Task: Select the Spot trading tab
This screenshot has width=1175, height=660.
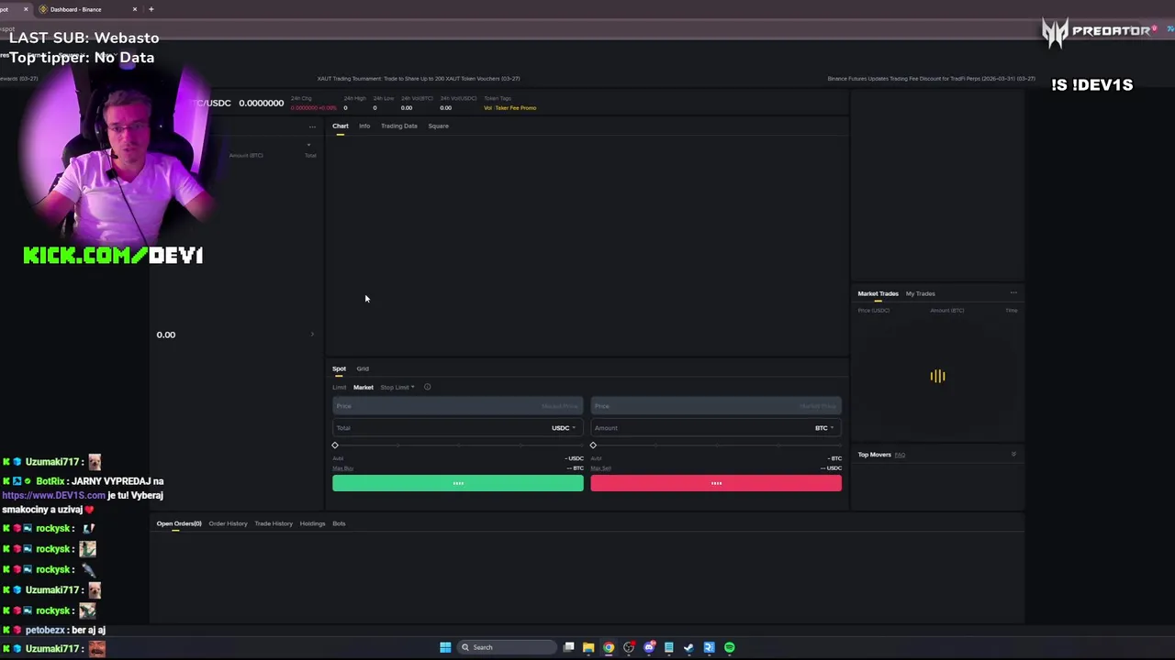Action: coord(340,368)
